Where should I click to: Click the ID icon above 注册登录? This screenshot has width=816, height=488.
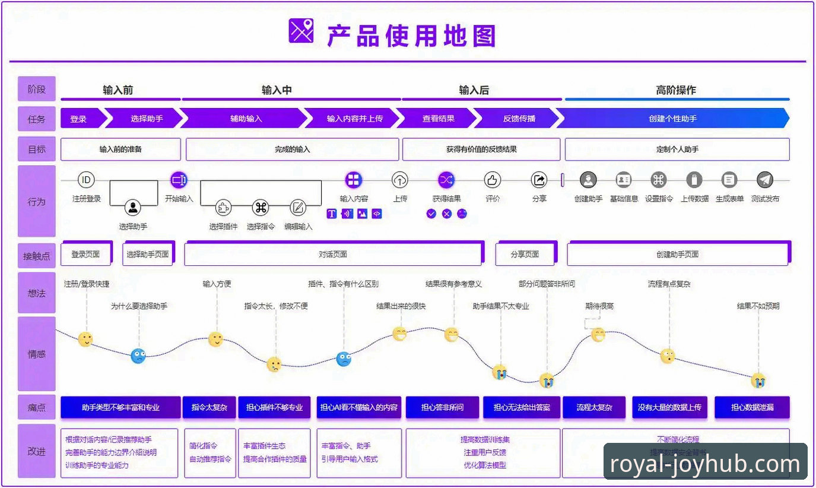(x=86, y=180)
